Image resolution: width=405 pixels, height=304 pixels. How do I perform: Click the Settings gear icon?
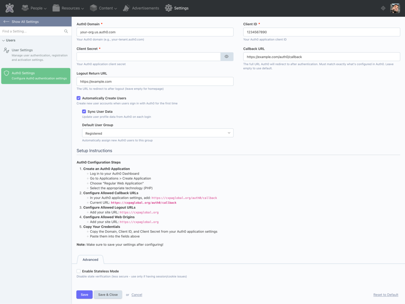[x=168, y=8]
